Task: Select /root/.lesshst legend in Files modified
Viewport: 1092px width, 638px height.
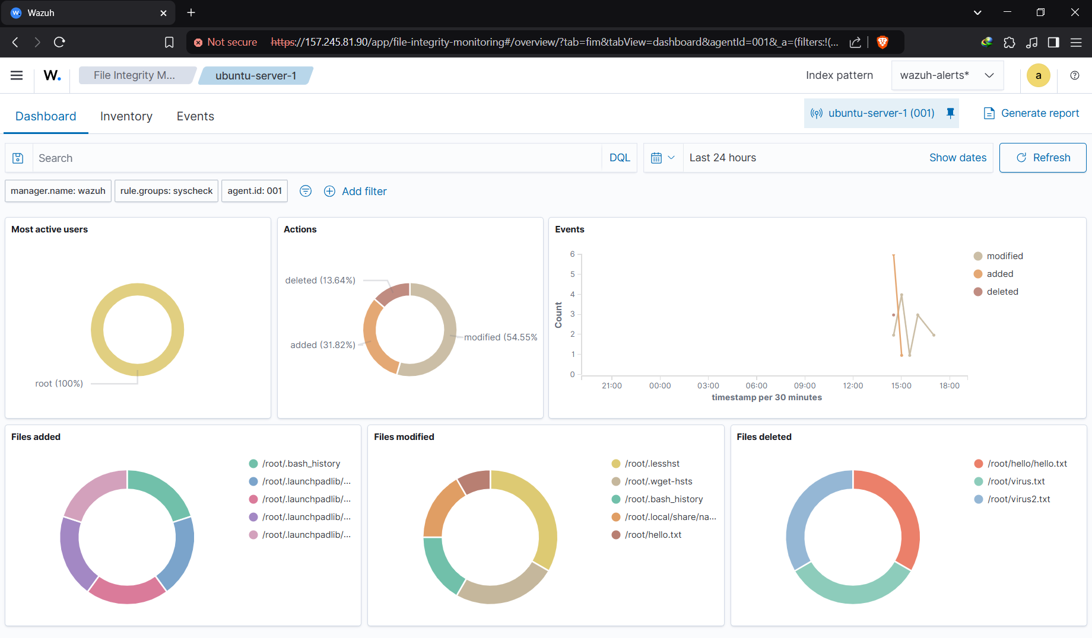Action: pos(646,464)
